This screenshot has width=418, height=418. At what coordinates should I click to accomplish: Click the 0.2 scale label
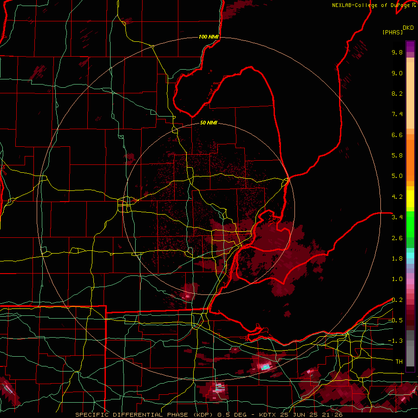click(x=397, y=300)
